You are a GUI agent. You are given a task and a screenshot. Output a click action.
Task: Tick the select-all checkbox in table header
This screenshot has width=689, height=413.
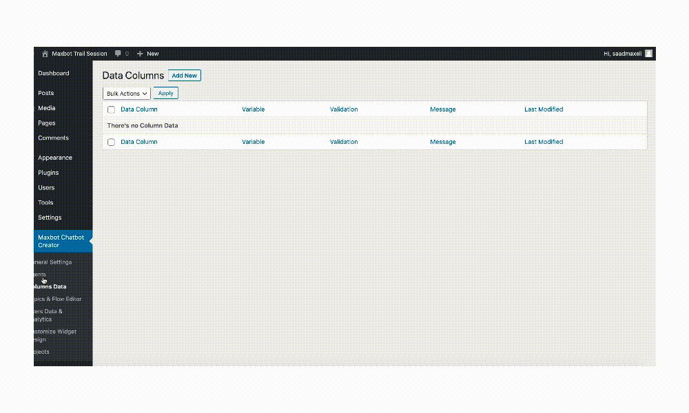click(x=111, y=109)
